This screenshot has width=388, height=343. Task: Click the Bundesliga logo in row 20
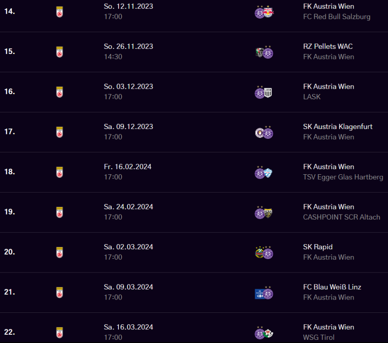59,252
